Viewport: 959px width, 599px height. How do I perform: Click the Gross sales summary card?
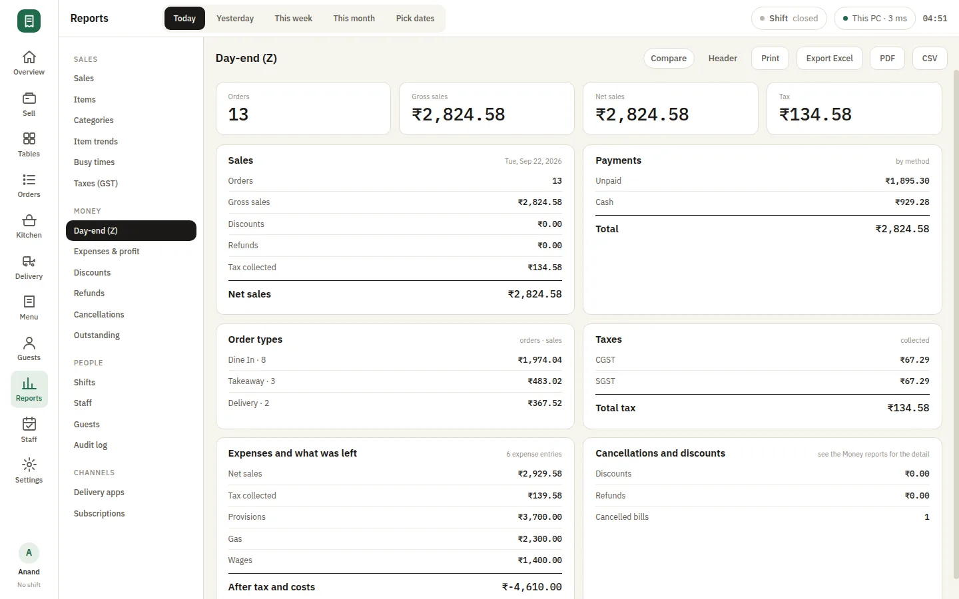[487, 108]
